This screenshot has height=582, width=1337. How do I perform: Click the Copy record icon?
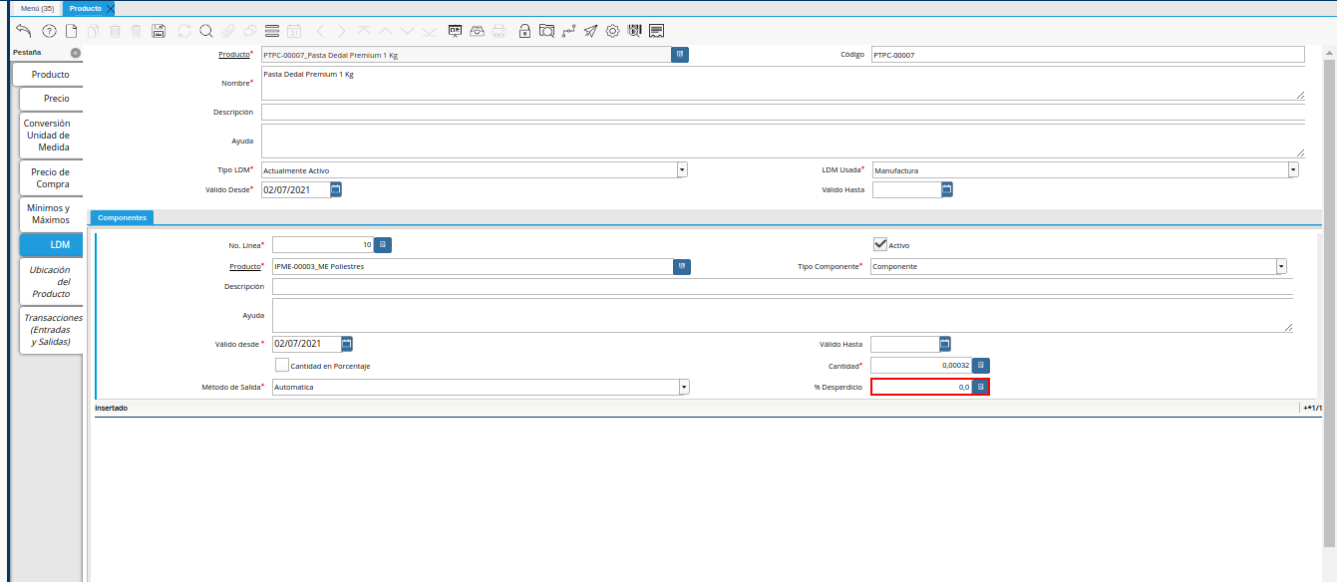pyautogui.click(x=93, y=31)
